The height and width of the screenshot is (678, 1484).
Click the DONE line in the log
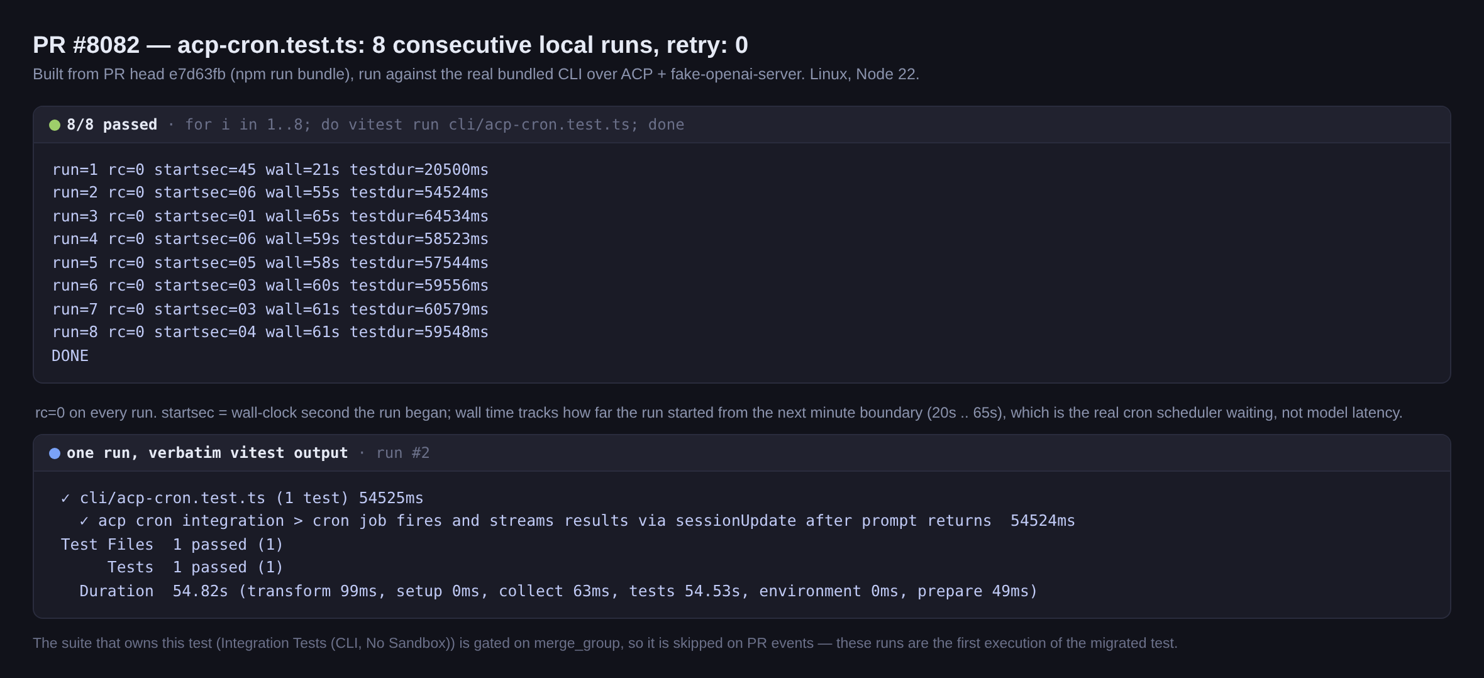tap(70, 356)
